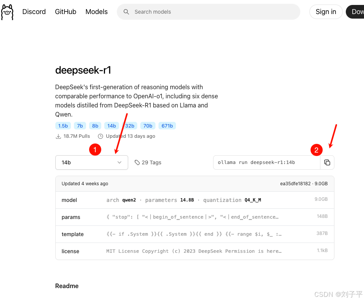Click the clock icon next to update date
This screenshot has width=364, height=301.
click(x=100, y=136)
